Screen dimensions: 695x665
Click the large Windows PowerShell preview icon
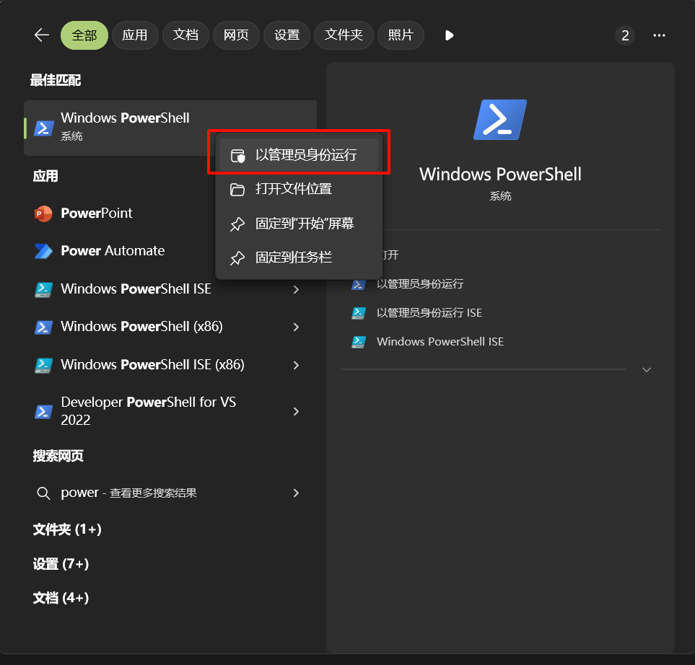pos(499,120)
